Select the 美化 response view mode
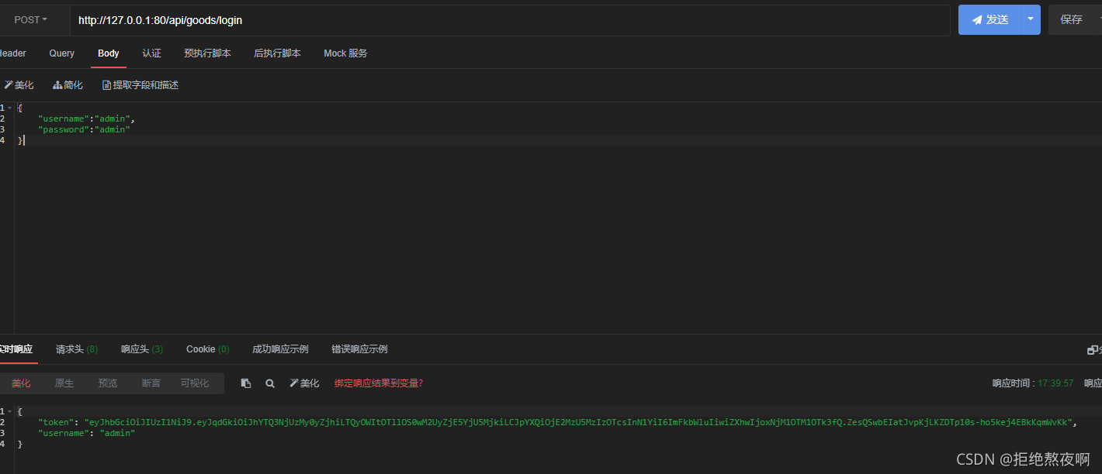The height and width of the screenshot is (474, 1102). [21, 383]
